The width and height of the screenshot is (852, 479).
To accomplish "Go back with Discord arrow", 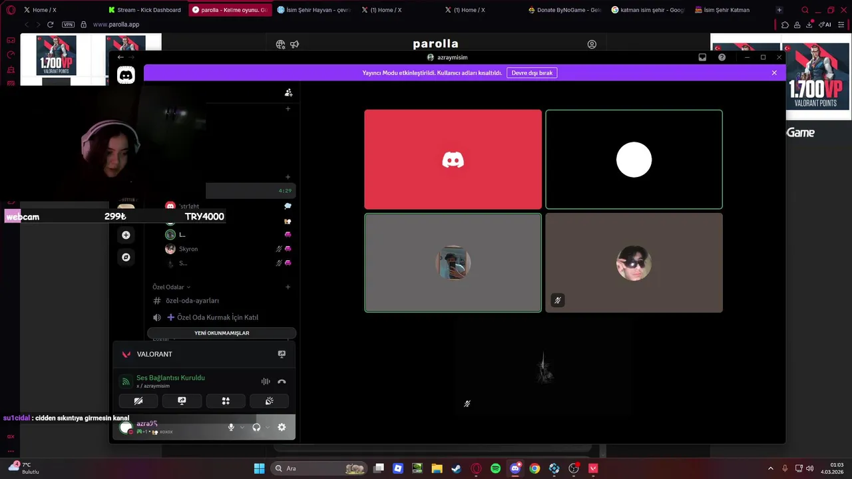I will [120, 57].
